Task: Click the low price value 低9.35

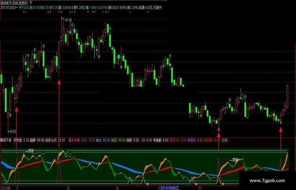Action: tap(45, 8)
